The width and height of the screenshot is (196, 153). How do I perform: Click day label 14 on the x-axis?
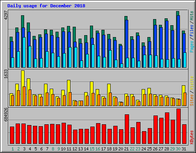coord(86,149)
